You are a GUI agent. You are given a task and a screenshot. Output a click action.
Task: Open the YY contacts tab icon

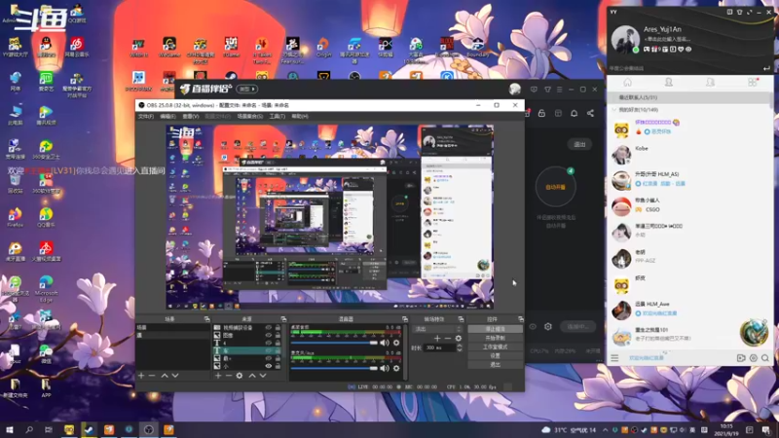(x=669, y=83)
